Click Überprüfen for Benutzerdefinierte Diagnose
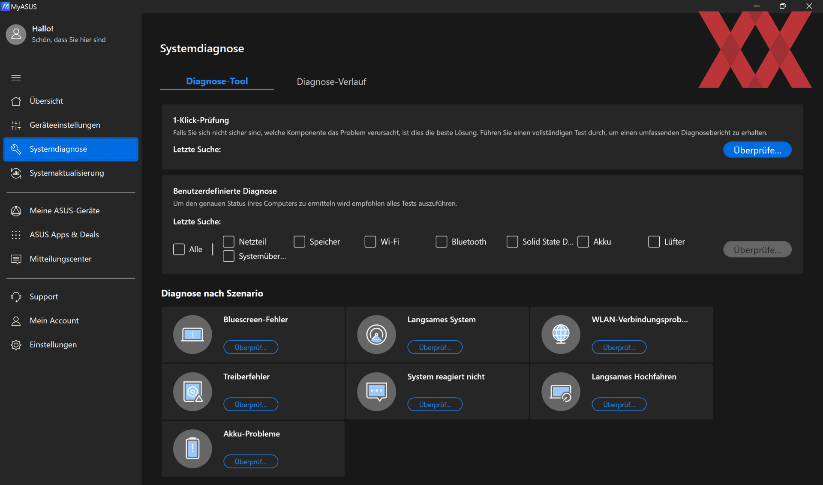Image resolution: width=823 pixels, height=485 pixels. [x=757, y=249]
